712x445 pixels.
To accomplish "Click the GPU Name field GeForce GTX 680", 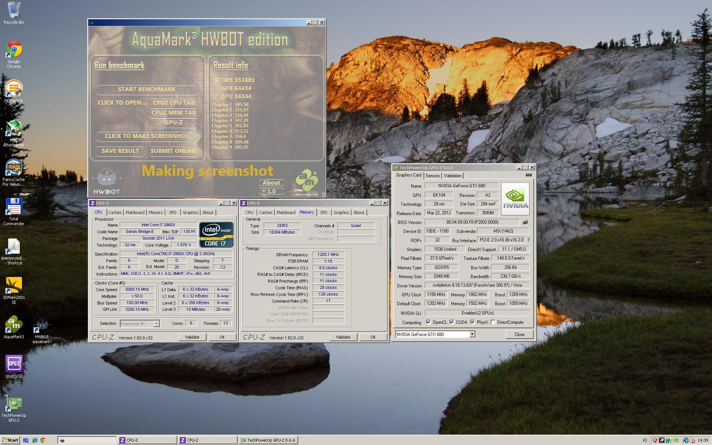I will tap(461, 186).
